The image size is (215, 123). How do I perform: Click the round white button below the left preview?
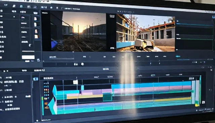tap(82, 64)
